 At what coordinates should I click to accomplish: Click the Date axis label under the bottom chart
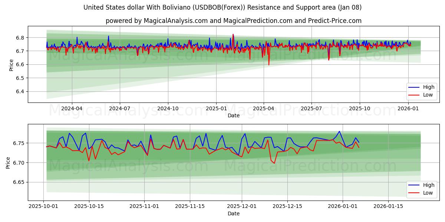pos(234,213)
